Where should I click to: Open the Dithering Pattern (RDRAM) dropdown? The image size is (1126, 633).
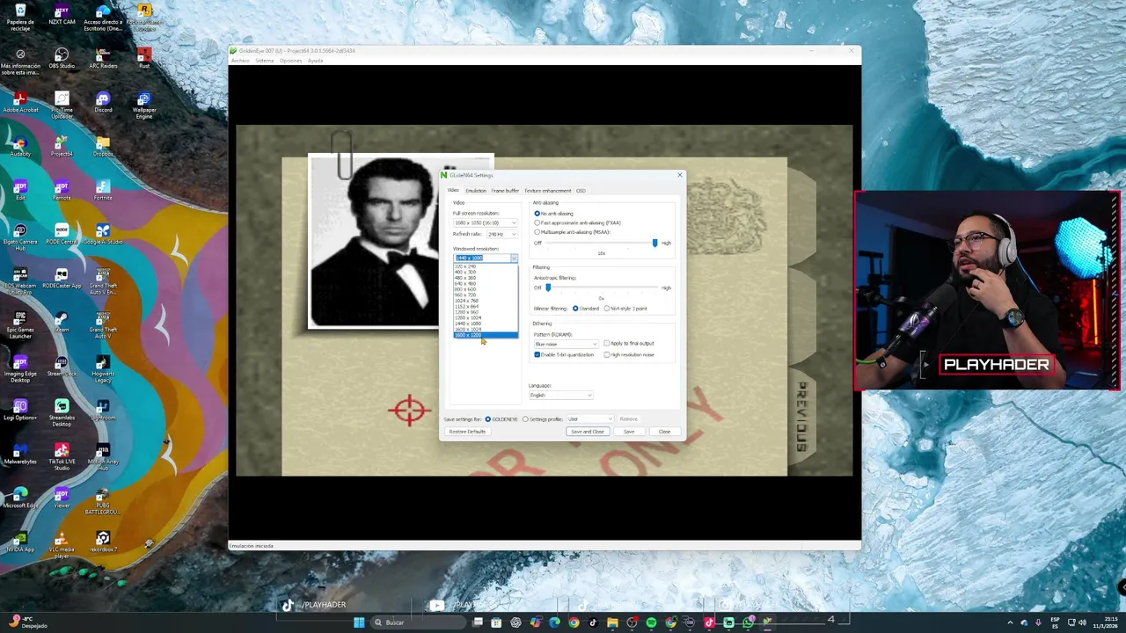click(x=566, y=344)
